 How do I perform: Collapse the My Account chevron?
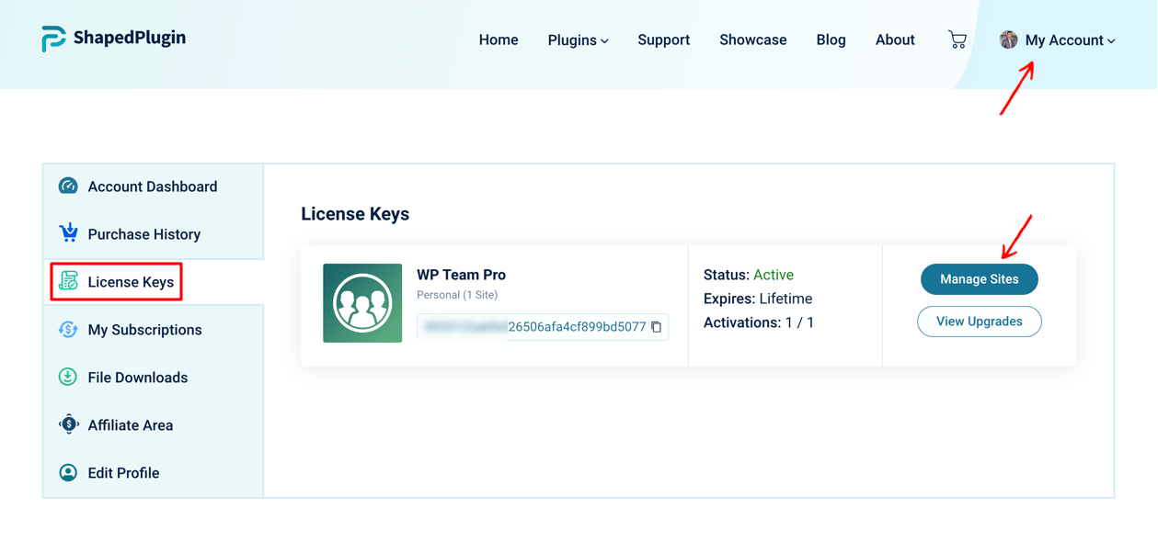point(1111,40)
